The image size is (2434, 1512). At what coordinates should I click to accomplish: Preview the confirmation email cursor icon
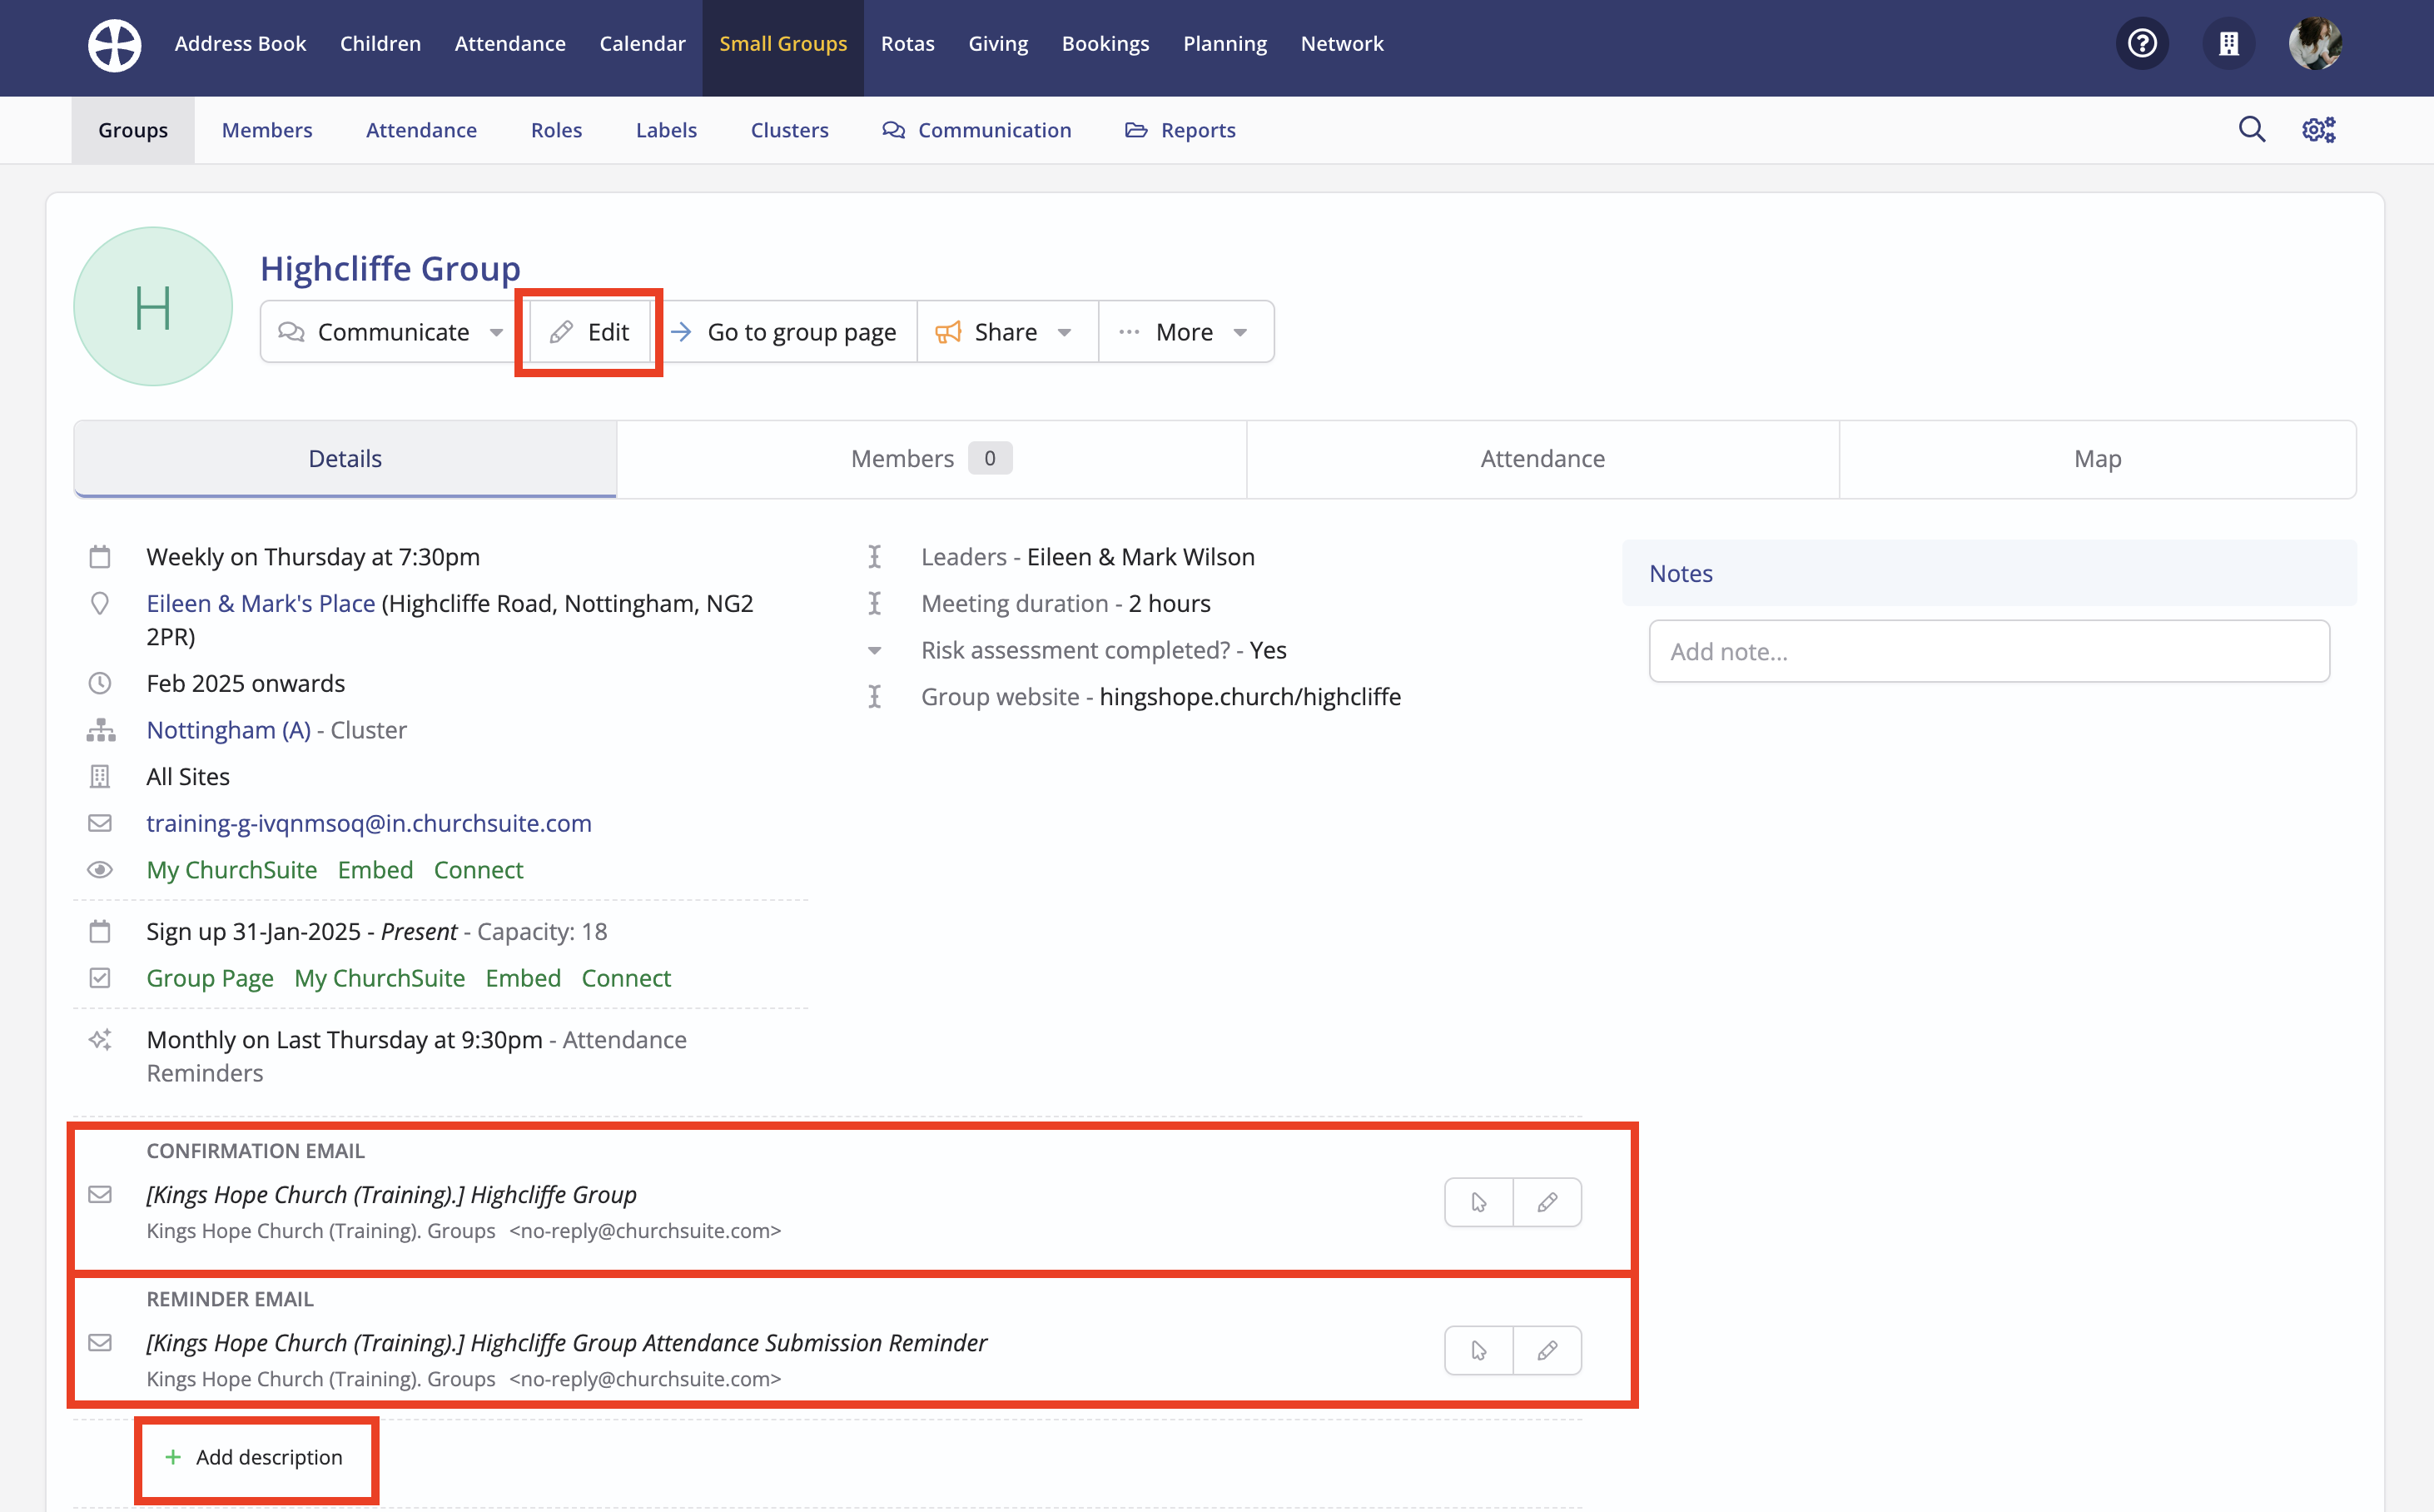(x=1478, y=1202)
